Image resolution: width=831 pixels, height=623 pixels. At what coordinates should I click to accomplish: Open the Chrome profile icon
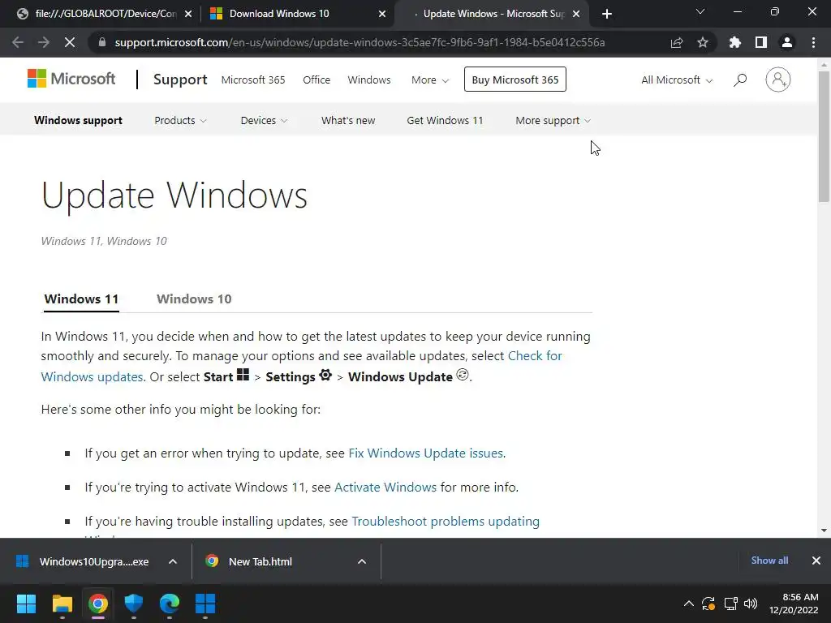(x=787, y=42)
